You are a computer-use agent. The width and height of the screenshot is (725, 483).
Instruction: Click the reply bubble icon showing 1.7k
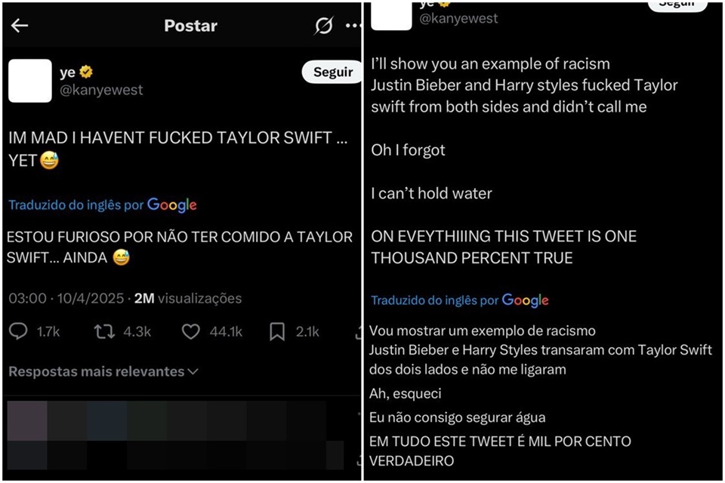(19, 331)
